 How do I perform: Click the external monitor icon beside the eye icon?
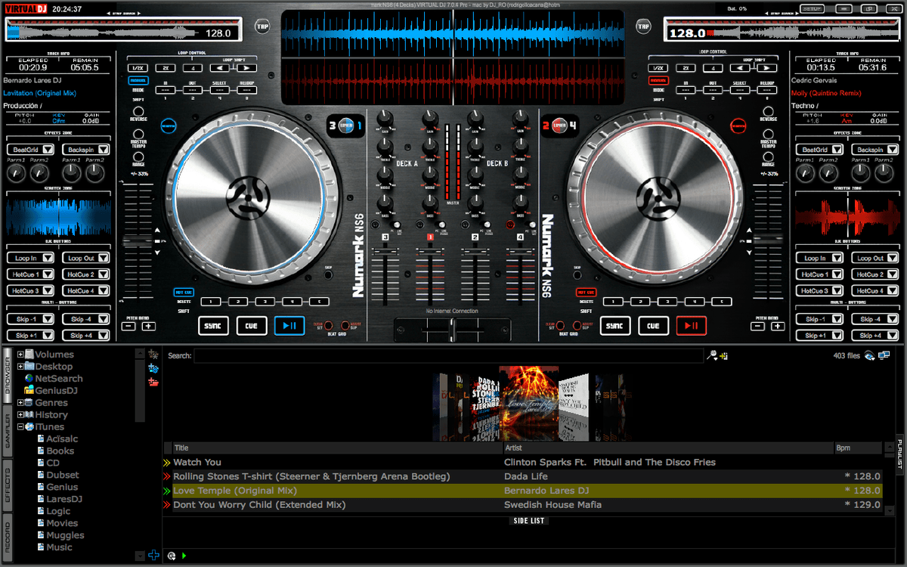882,355
